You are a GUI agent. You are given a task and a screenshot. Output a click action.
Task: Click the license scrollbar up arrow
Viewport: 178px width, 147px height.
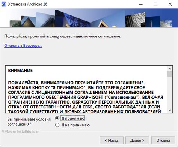coord(170,69)
